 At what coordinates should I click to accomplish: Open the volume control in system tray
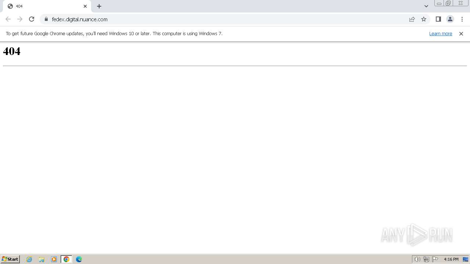(x=417, y=259)
